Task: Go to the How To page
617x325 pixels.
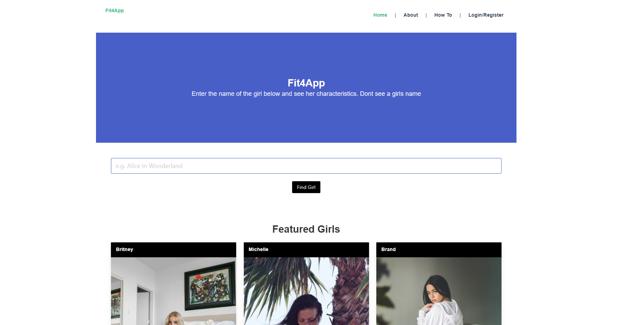Action: pyautogui.click(x=443, y=15)
